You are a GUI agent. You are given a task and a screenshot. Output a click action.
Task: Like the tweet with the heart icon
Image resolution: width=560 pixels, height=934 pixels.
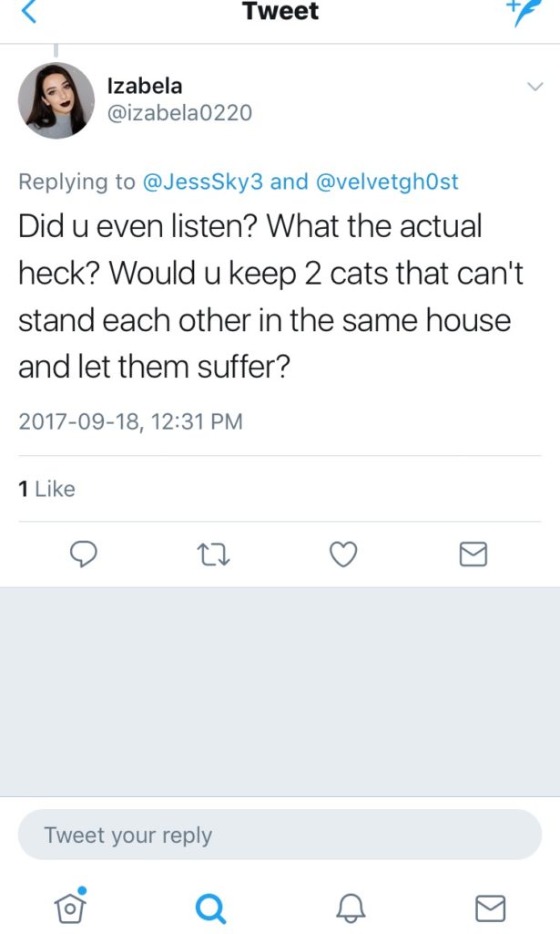point(342,554)
